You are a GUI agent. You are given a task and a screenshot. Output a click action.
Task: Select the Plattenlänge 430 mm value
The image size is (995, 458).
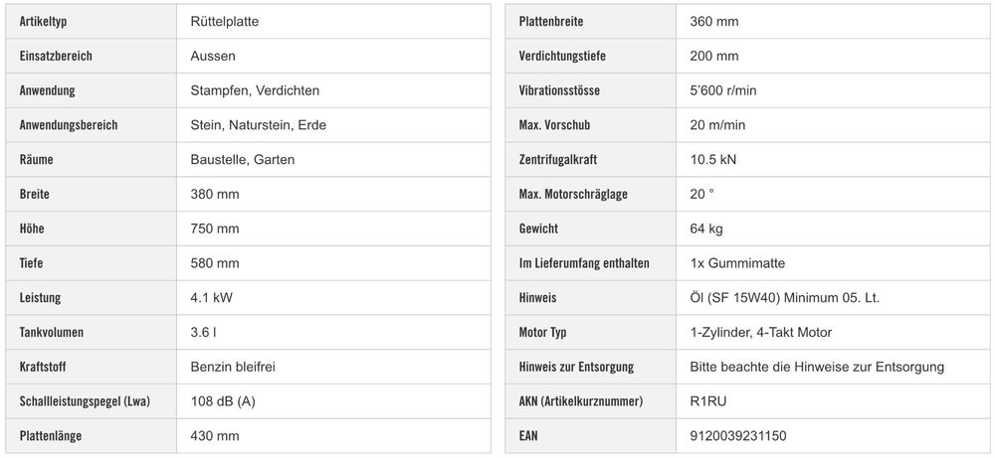tap(215, 436)
